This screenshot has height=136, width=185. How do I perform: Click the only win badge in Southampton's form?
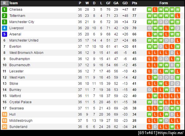point(177,59)
